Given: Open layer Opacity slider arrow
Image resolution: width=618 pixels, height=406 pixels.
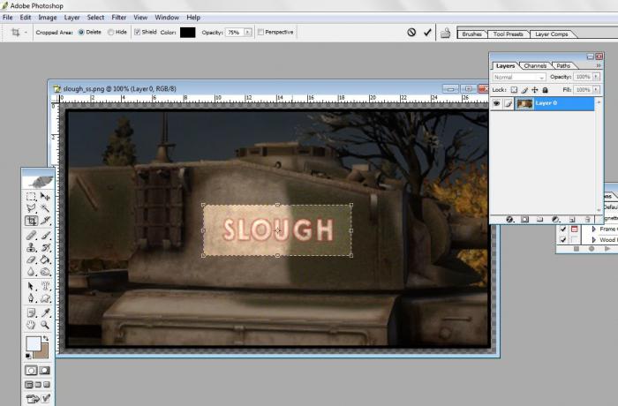Looking at the screenshot, I should point(596,77).
